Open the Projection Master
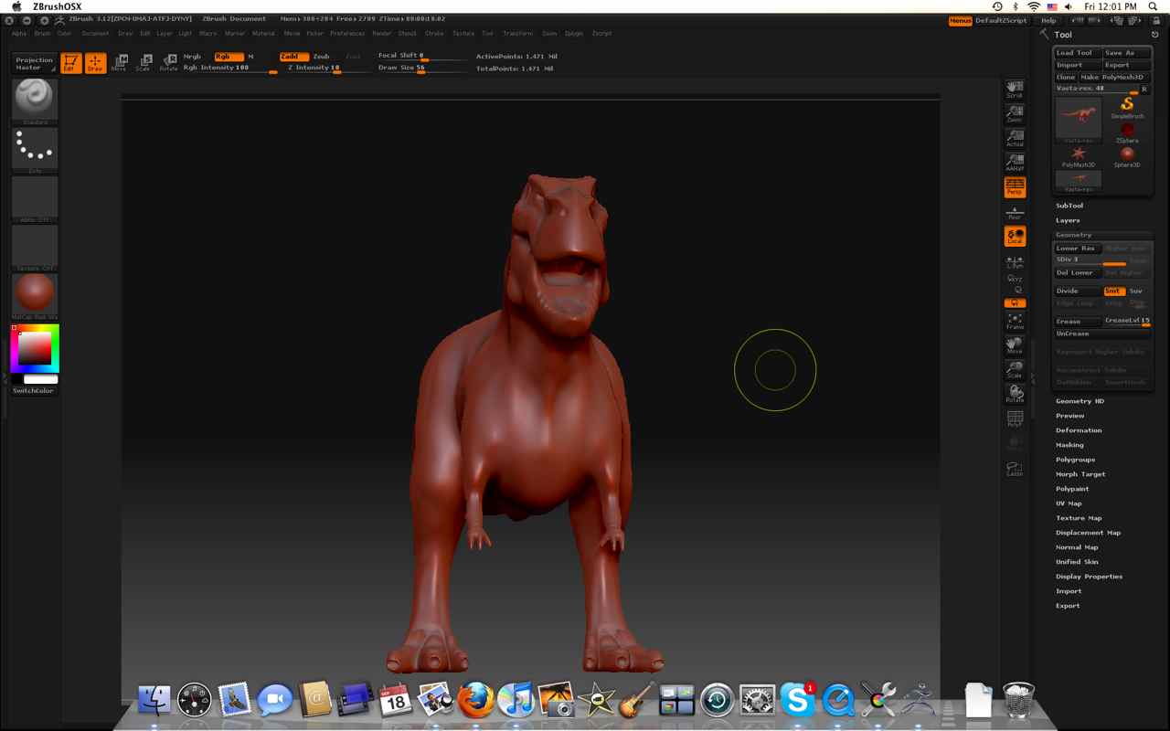Screen dimensions: 1170x731 point(35,63)
